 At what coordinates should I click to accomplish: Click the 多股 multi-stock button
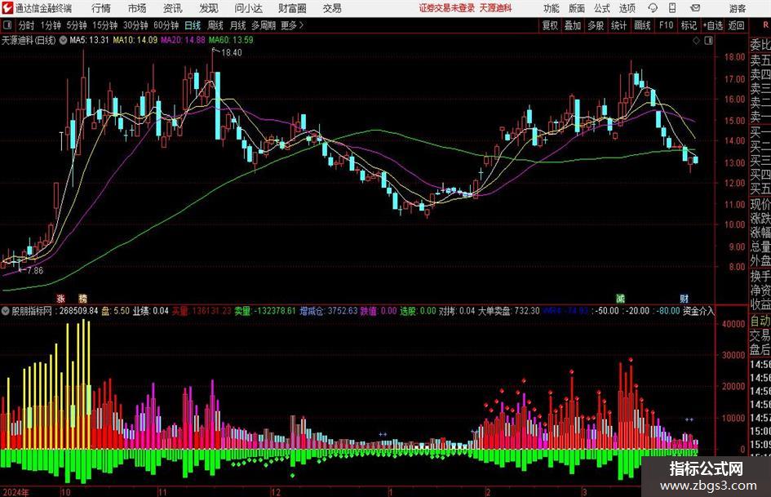(x=596, y=25)
